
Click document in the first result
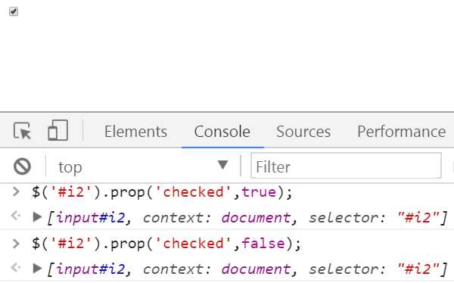(x=256, y=217)
